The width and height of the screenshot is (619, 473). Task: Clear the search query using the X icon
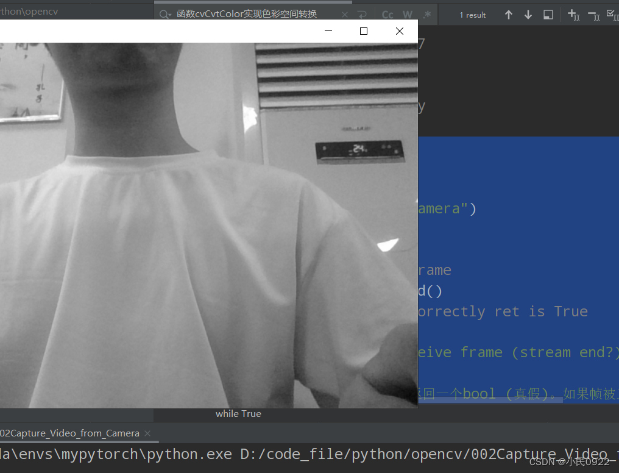point(344,13)
